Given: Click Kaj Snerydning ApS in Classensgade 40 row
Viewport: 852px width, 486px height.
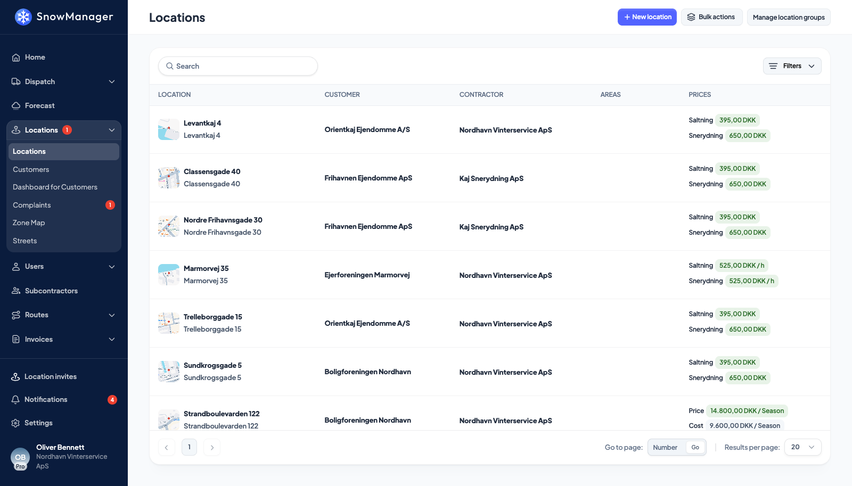Looking at the screenshot, I should (x=491, y=178).
